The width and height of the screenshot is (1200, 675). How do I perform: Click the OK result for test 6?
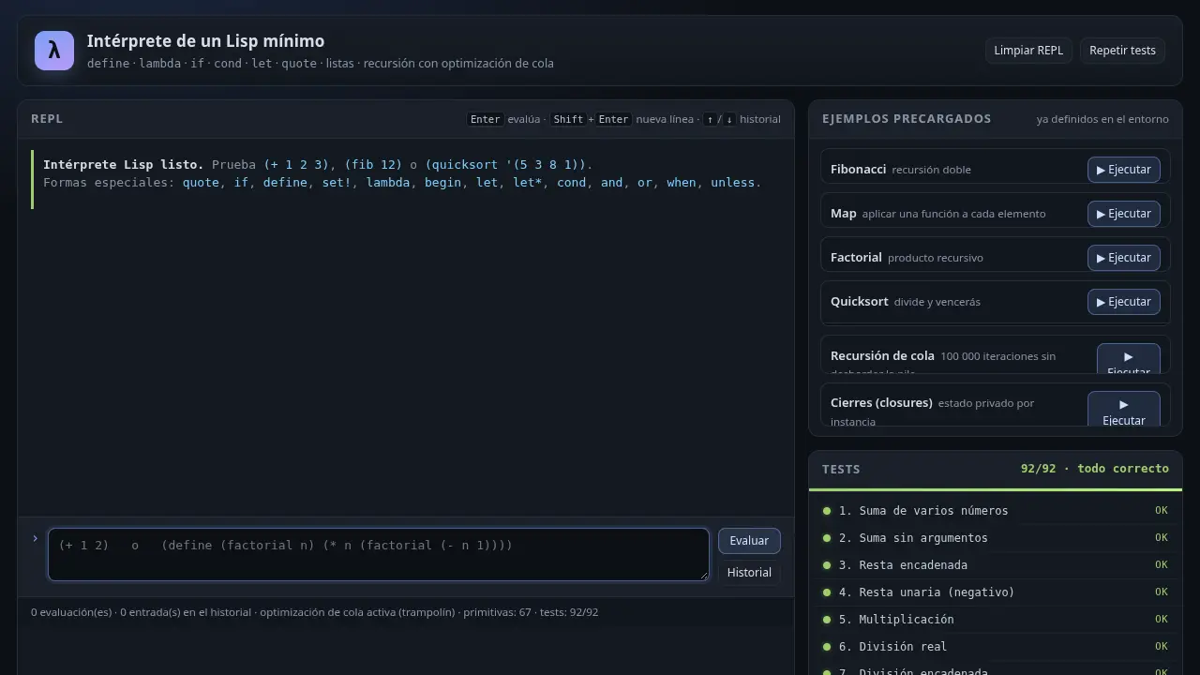[1162, 647]
